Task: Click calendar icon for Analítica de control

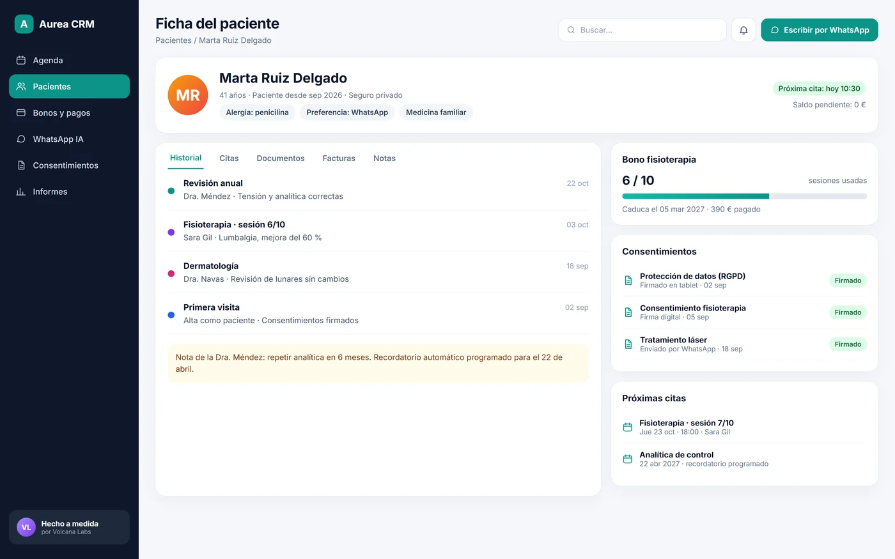Action: pyautogui.click(x=627, y=459)
